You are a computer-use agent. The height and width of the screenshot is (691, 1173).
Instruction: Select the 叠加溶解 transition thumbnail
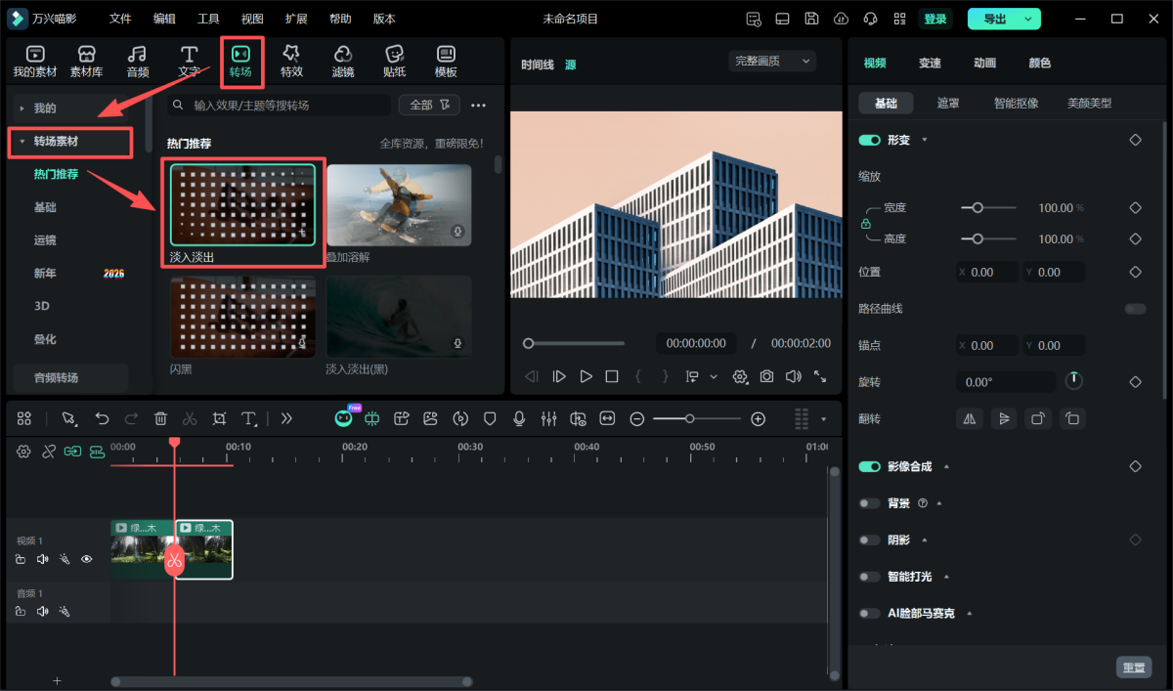coord(399,204)
